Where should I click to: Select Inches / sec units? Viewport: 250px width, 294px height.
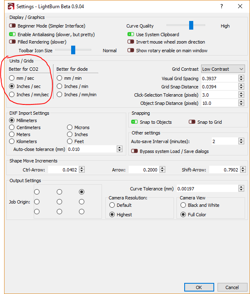click(x=12, y=86)
